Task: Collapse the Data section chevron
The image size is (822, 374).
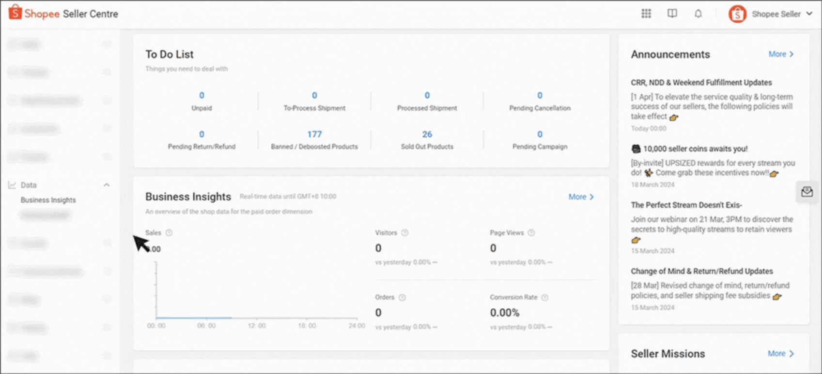Action: tap(107, 185)
